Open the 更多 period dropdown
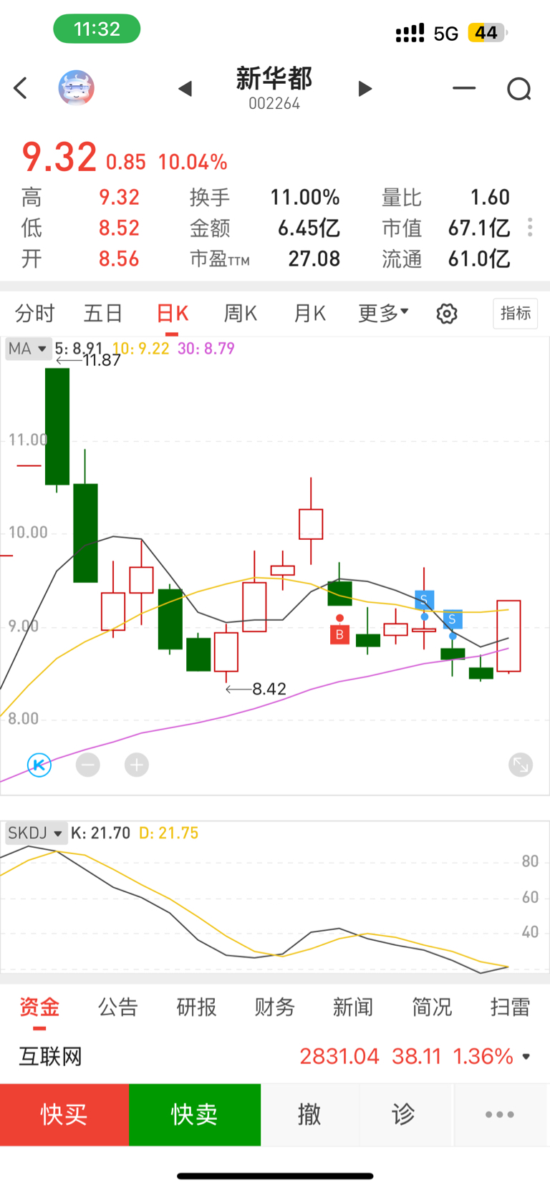Viewport: 550px width, 1190px height. coord(383,313)
